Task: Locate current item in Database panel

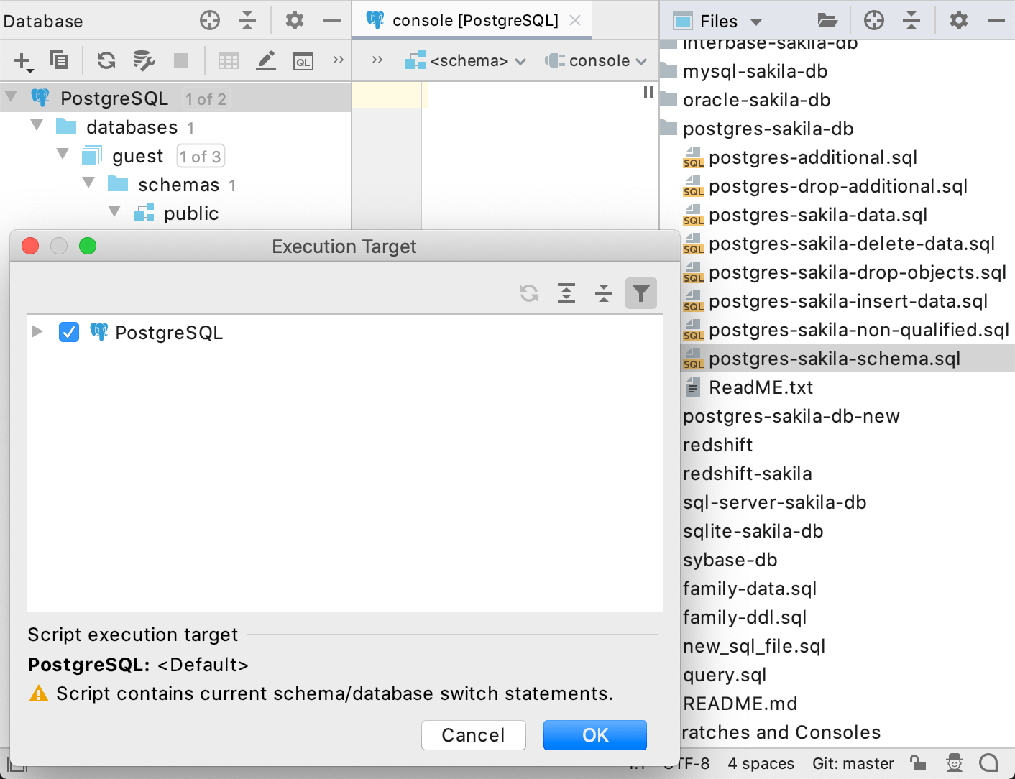Action: pyautogui.click(x=210, y=20)
